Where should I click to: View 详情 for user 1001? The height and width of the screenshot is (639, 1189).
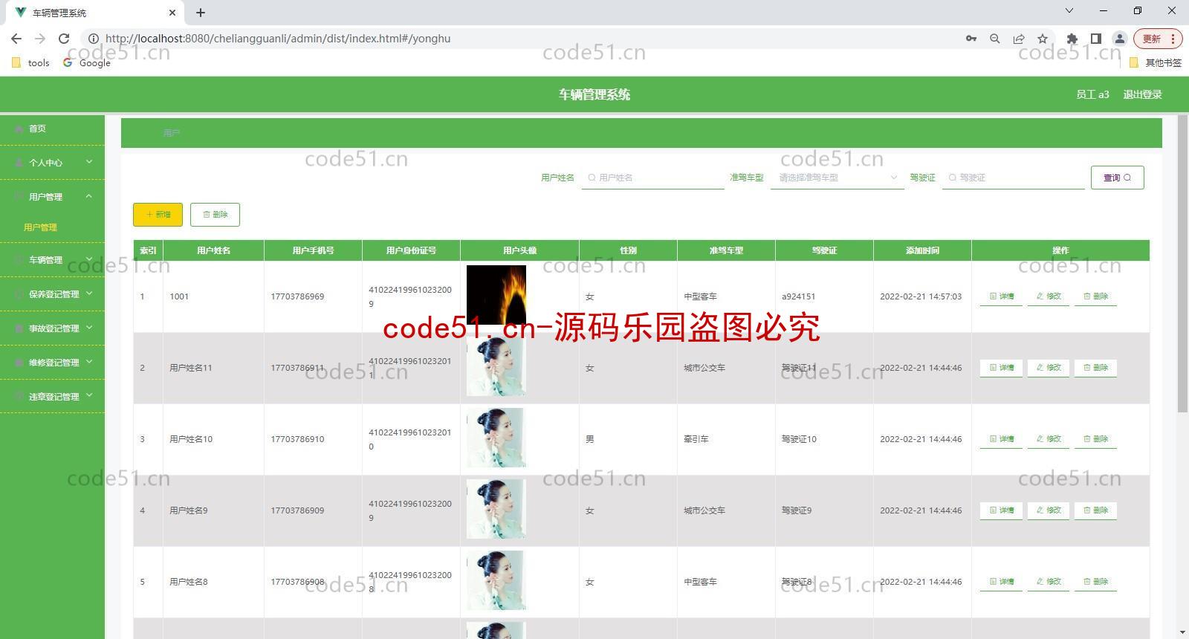[1001, 296]
